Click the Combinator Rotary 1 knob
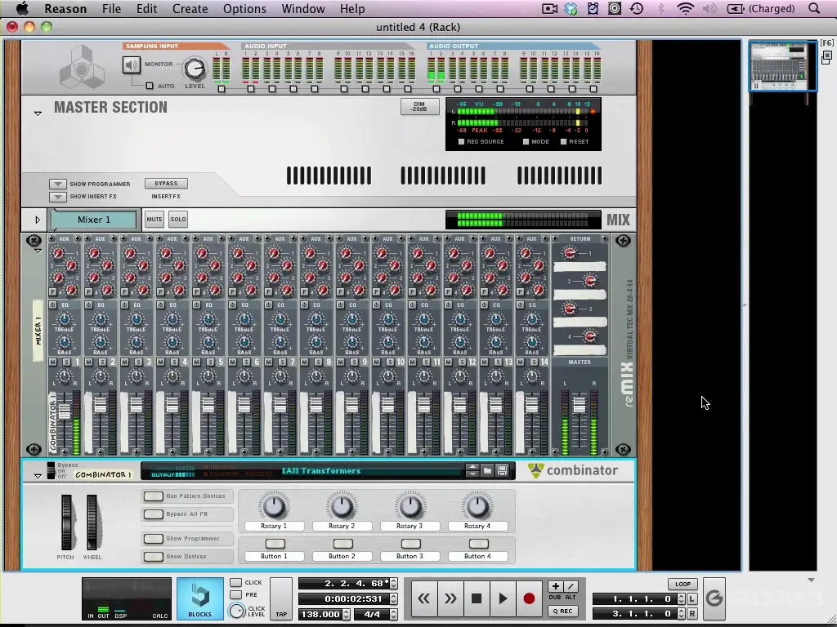This screenshot has height=627, width=837. tap(274, 506)
